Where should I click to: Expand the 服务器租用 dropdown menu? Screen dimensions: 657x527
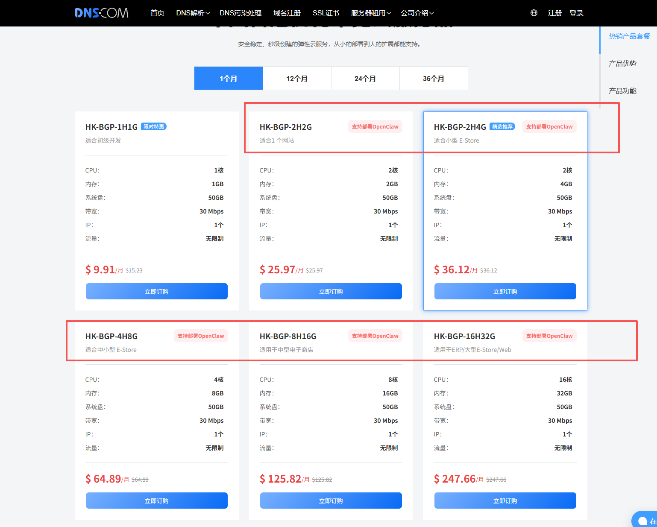click(x=370, y=13)
